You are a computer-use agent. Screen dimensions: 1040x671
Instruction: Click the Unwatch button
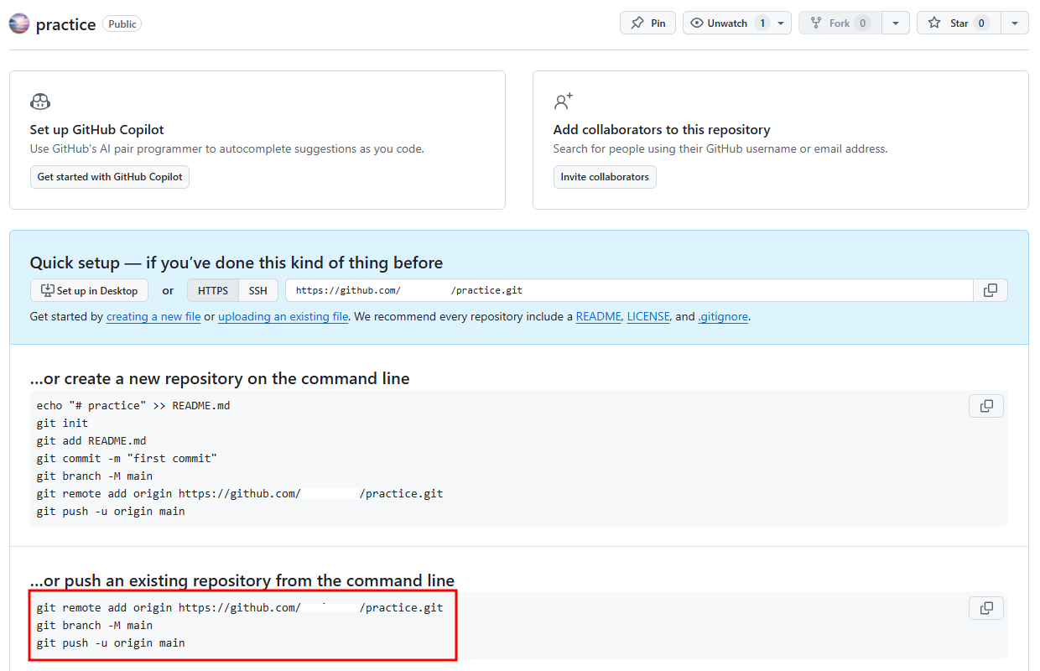[x=728, y=23]
